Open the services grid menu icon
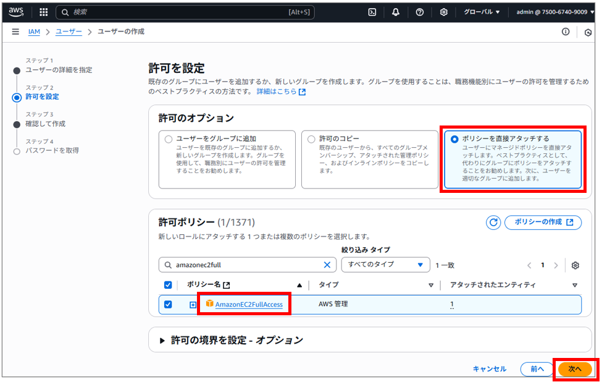 pyautogui.click(x=44, y=12)
